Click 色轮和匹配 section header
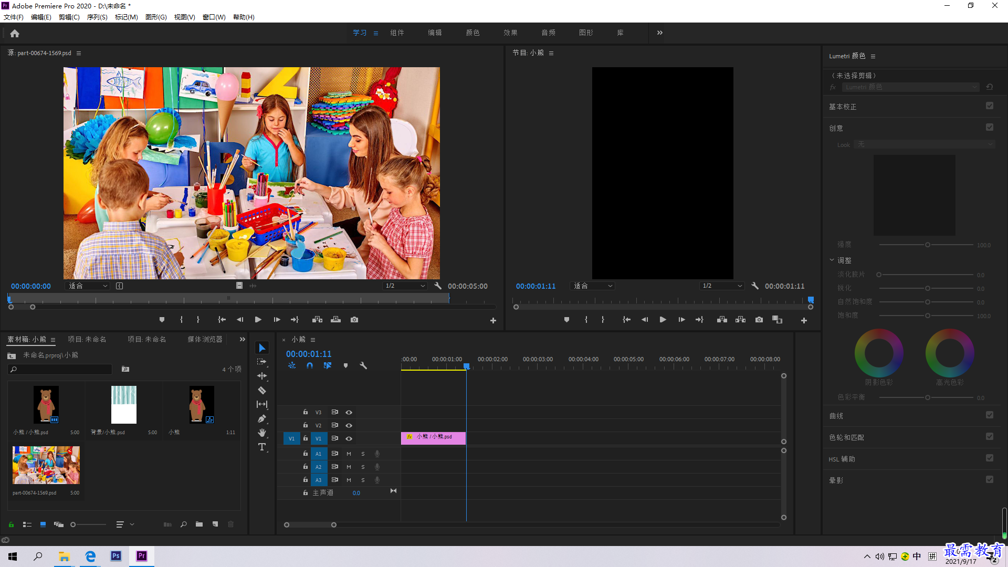 point(846,437)
